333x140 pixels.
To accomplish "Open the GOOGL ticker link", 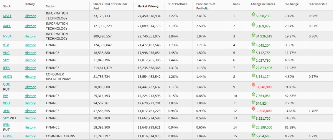I will tap(9, 136).
